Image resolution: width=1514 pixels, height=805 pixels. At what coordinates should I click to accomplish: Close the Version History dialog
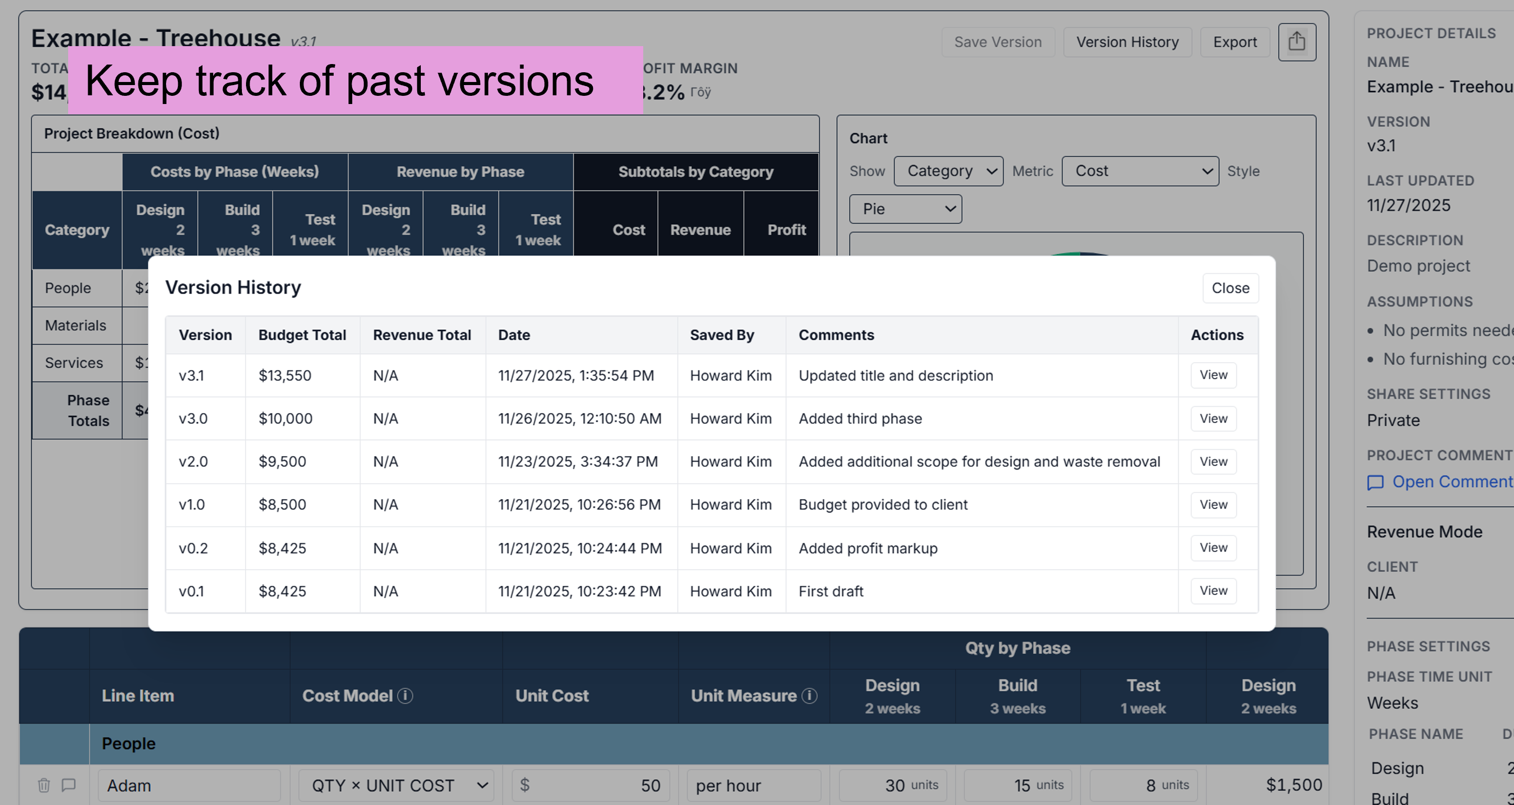click(x=1230, y=288)
